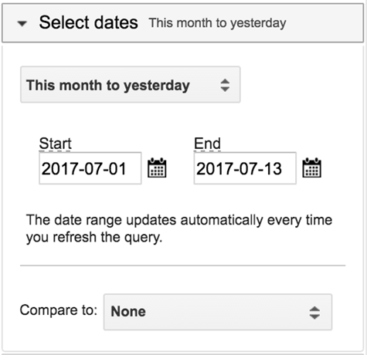
Task: Click the 'you refresh the query.' text line
Action: tap(94, 238)
